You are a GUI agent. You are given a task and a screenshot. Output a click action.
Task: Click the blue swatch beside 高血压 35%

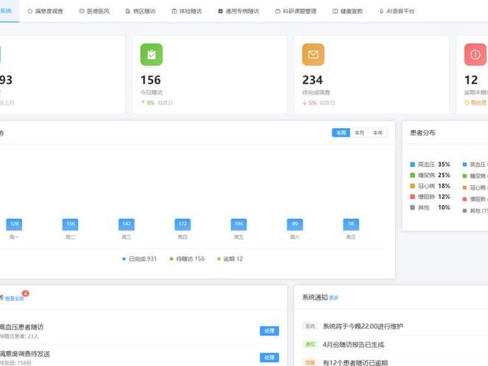point(412,164)
